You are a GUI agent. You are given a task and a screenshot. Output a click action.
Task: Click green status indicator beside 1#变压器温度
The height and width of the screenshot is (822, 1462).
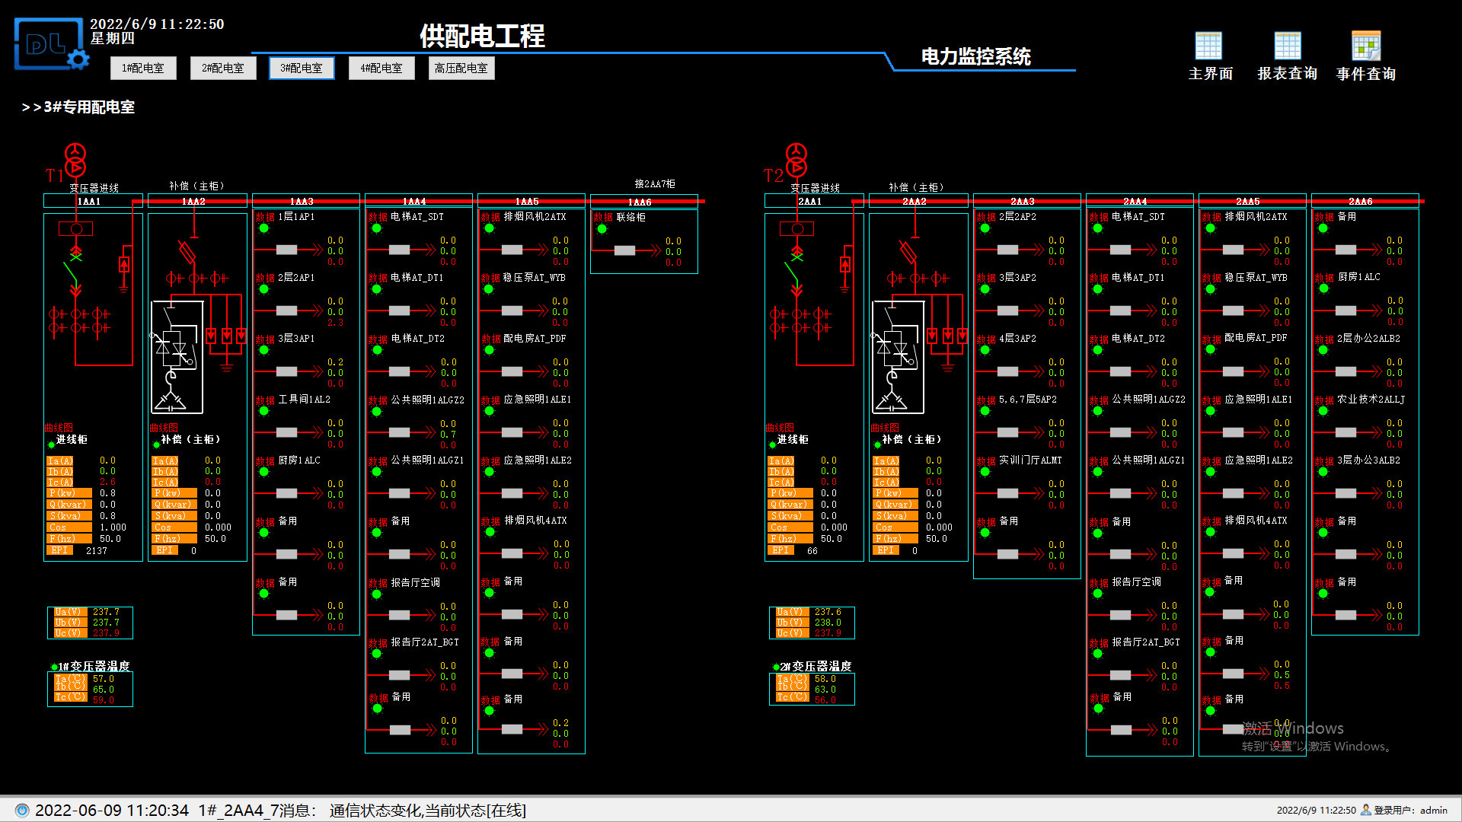54,667
